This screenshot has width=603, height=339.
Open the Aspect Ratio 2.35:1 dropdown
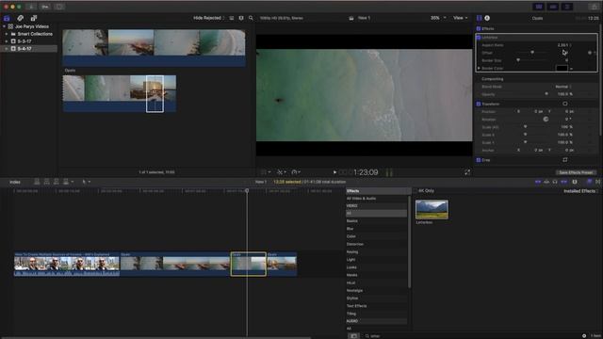click(564, 45)
